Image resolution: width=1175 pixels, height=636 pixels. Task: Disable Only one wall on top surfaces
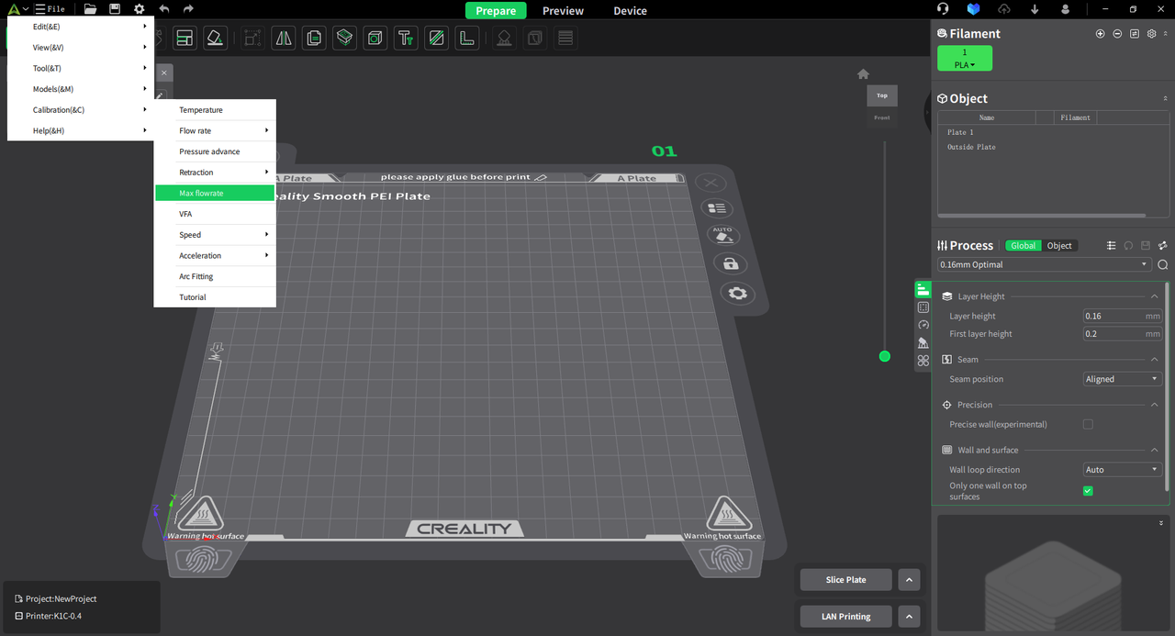coord(1088,490)
